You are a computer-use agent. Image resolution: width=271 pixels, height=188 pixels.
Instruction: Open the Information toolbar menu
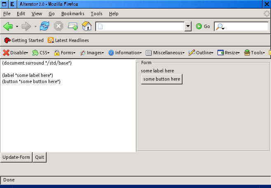pos(125,53)
